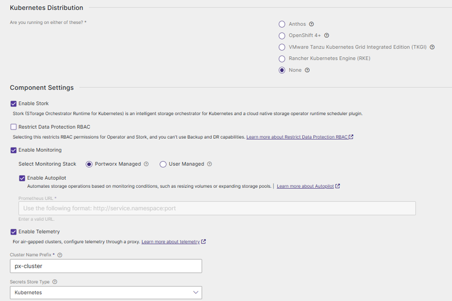Viewport: 452px width, 301px height.
Task: Click external link icon after Autopilot link
Action: pyautogui.click(x=337, y=186)
